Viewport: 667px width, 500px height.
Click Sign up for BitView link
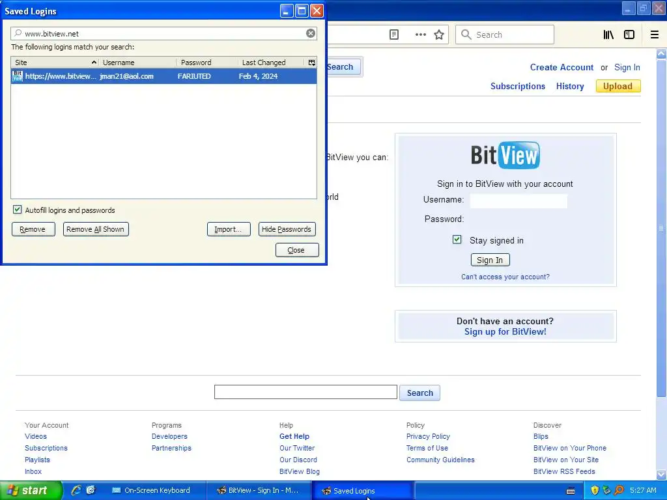tap(505, 331)
